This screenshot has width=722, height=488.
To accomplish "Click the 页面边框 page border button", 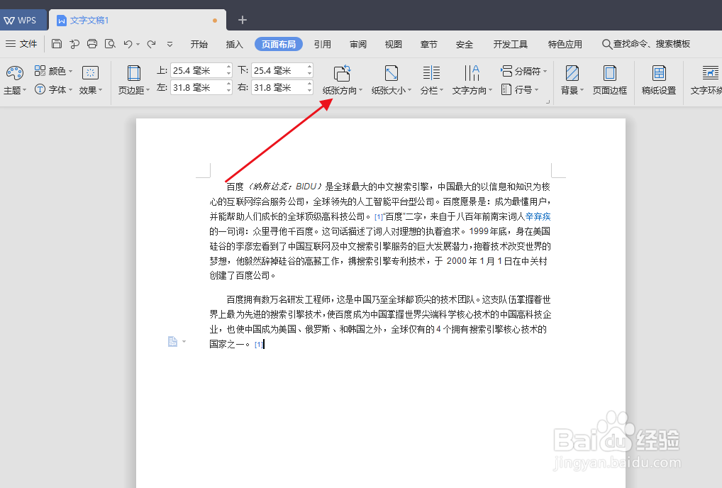I will tap(610, 79).
